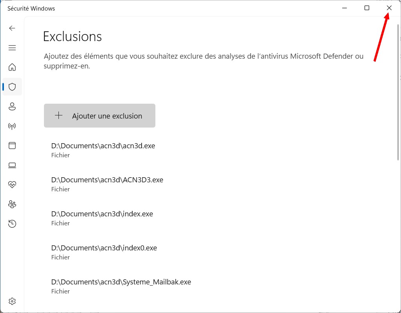This screenshot has width=401, height=313.
Task: Select the index0.exe exclusion item
Action: tap(104, 252)
